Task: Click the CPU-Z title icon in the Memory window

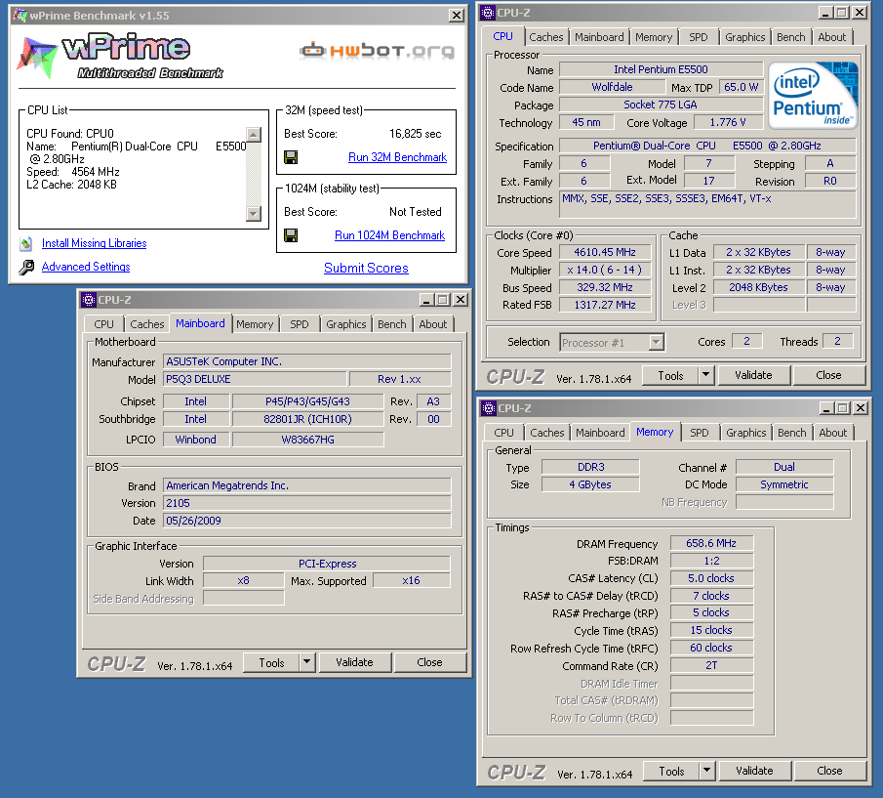Action: [x=488, y=408]
